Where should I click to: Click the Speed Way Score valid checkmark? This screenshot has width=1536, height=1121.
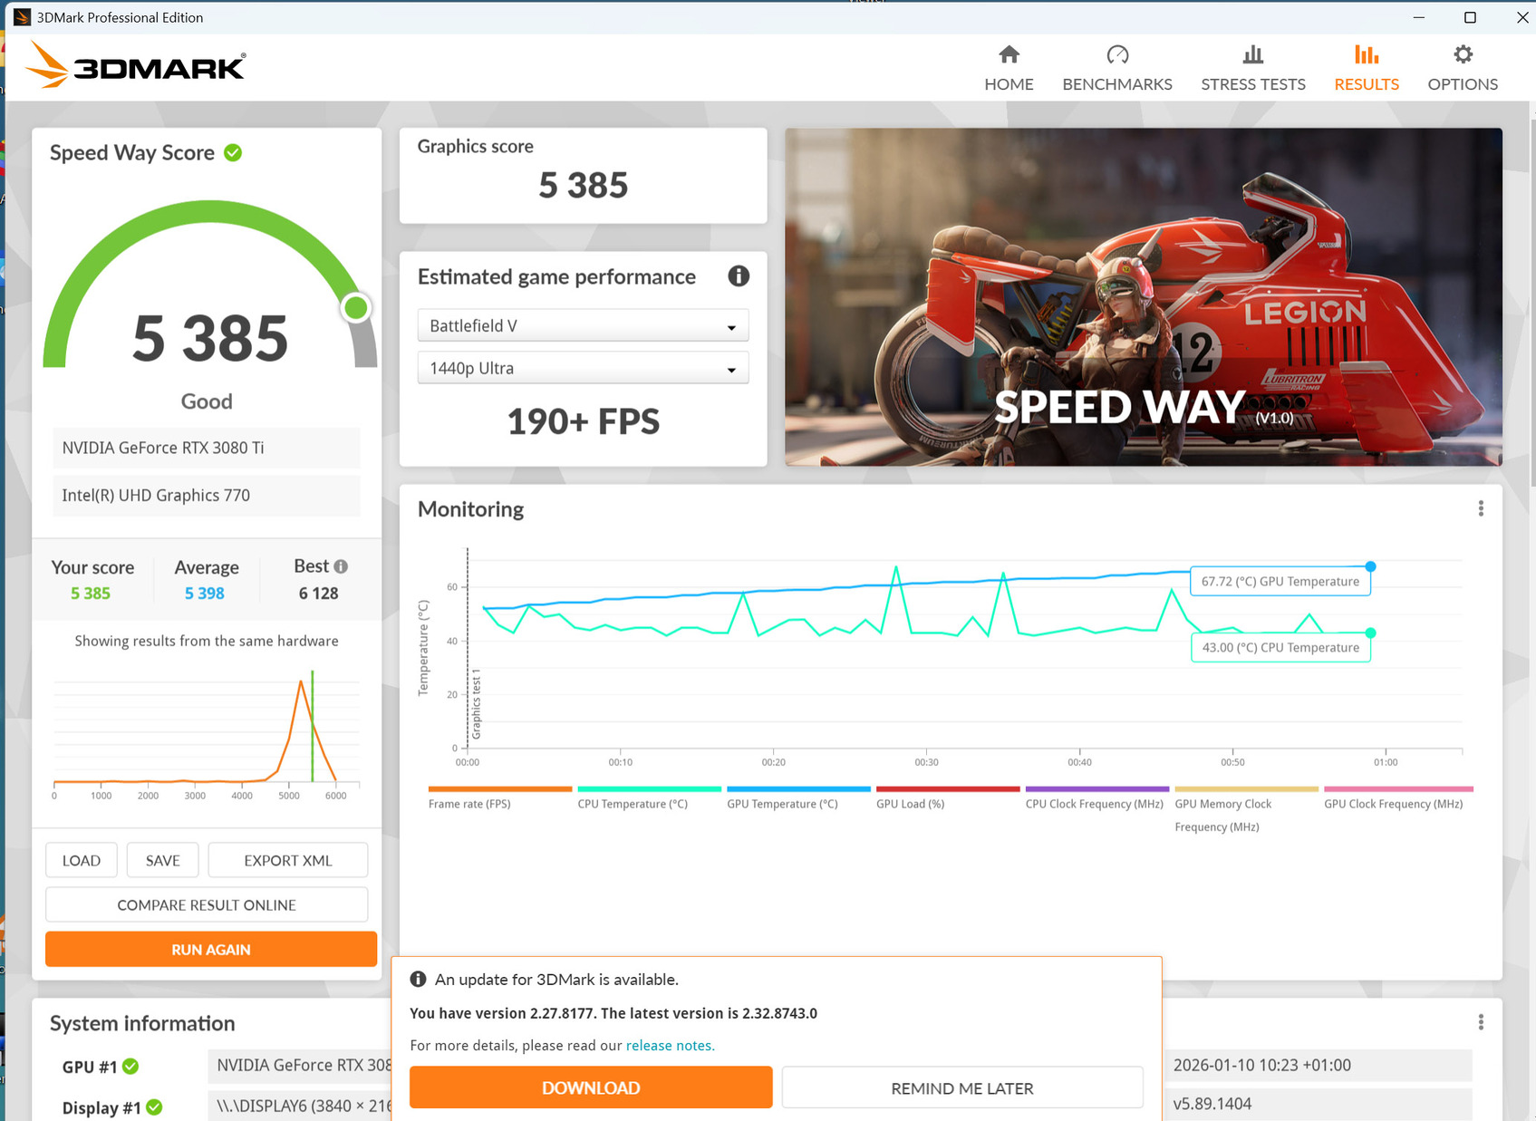click(233, 153)
